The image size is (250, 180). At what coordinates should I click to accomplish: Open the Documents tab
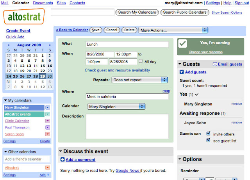(43, 3)
